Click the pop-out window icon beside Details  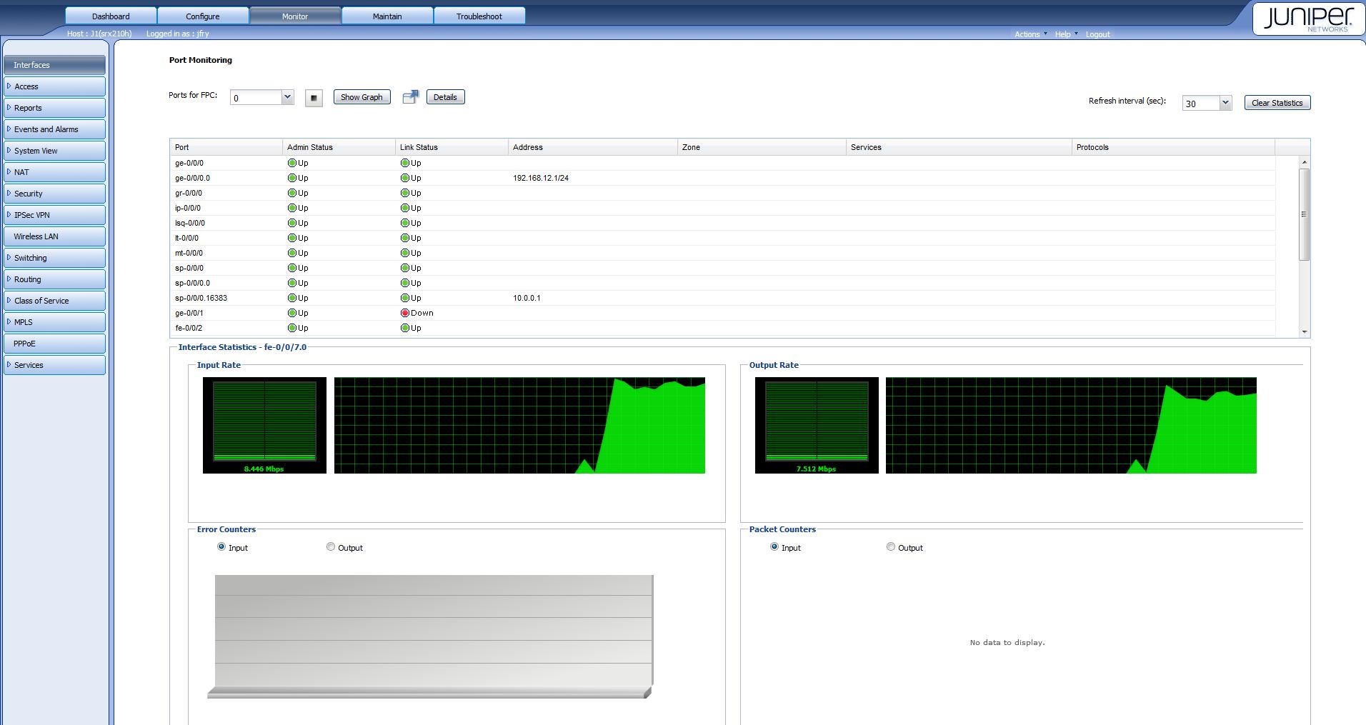point(410,97)
